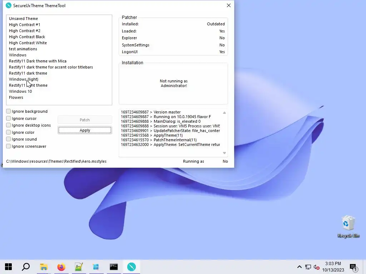Pick Rectify11 dark theme for accent color titlebars

click(51, 67)
